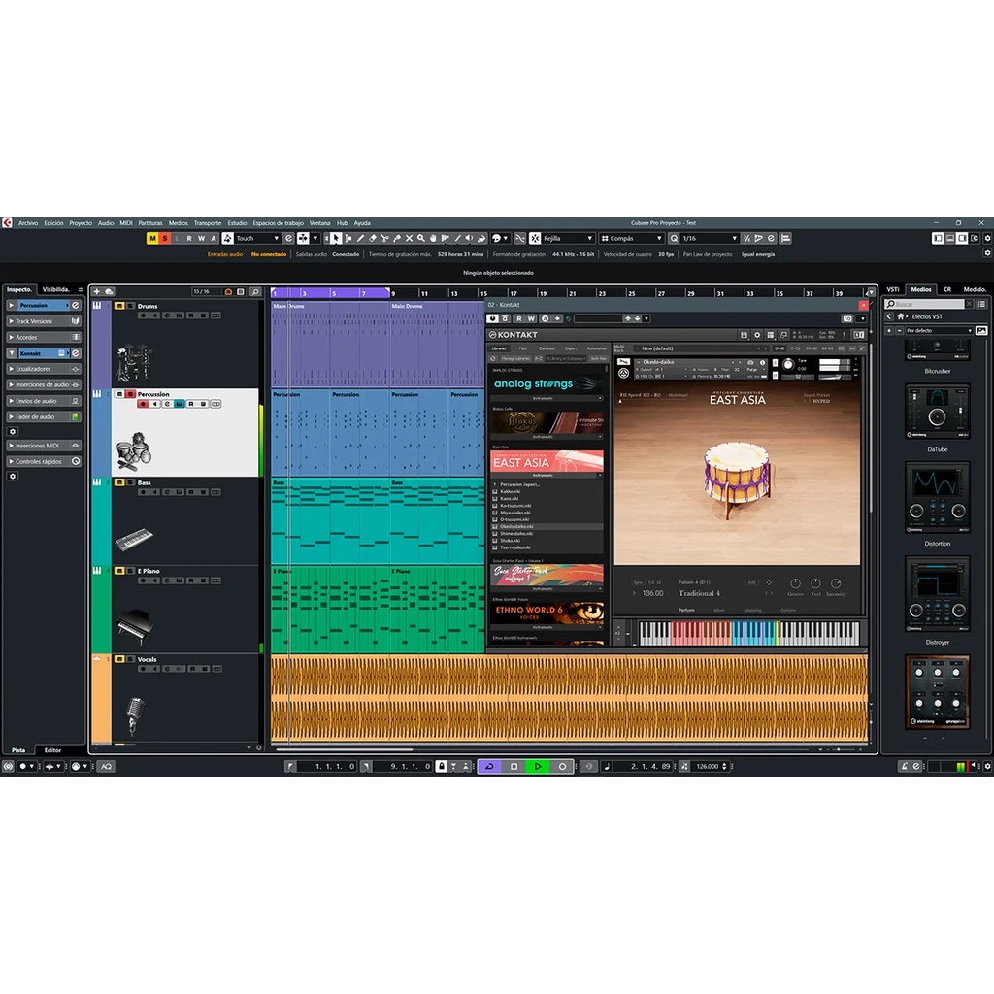
Task: Toggle the metronome click in transport bar
Action: (x=905, y=767)
